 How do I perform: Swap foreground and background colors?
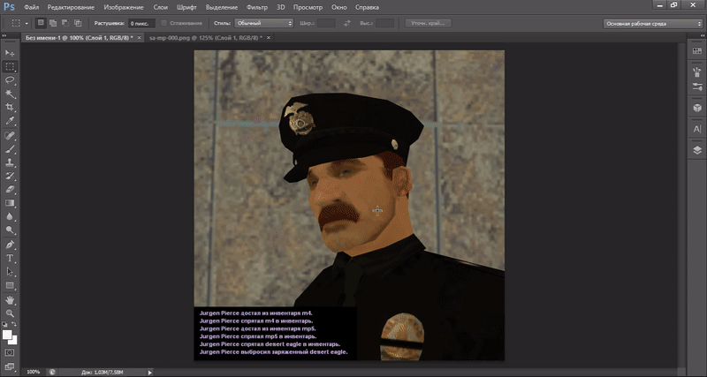point(14,324)
